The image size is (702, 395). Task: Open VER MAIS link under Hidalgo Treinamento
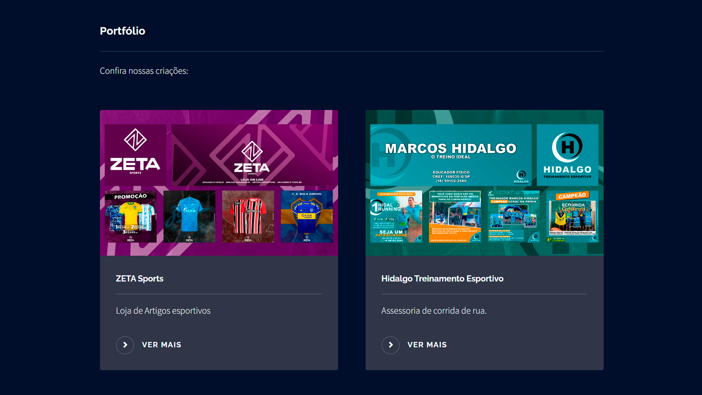(427, 345)
